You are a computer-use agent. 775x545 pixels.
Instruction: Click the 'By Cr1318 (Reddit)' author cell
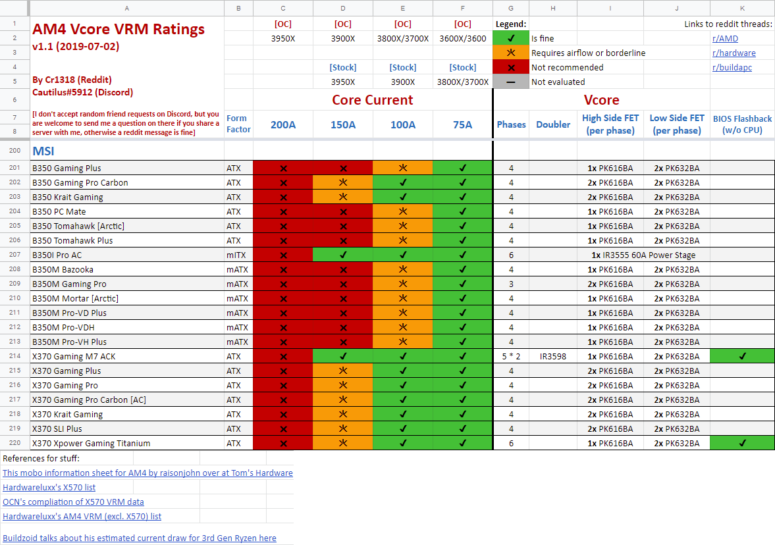72,80
